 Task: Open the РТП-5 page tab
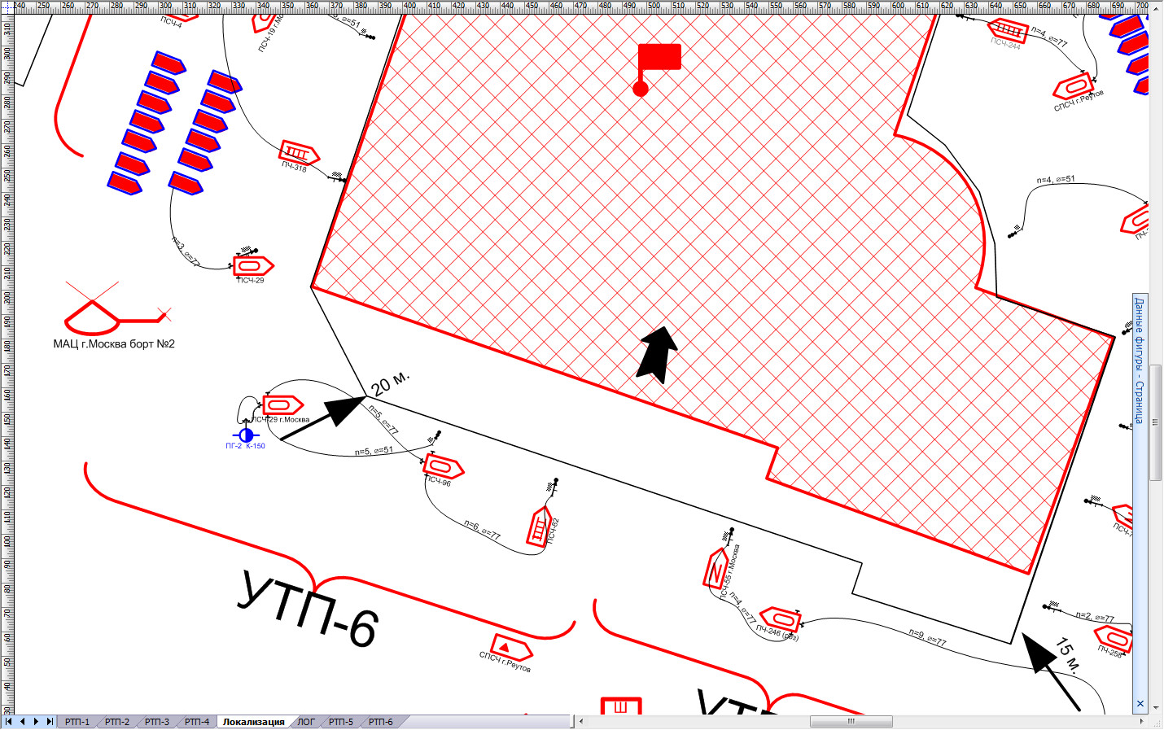(341, 722)
